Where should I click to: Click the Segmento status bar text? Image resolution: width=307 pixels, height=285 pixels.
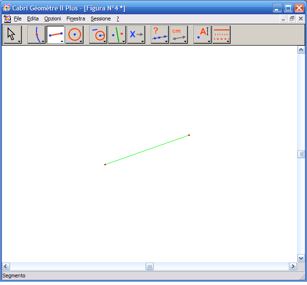pyautogui.click(x=14, y=275)
